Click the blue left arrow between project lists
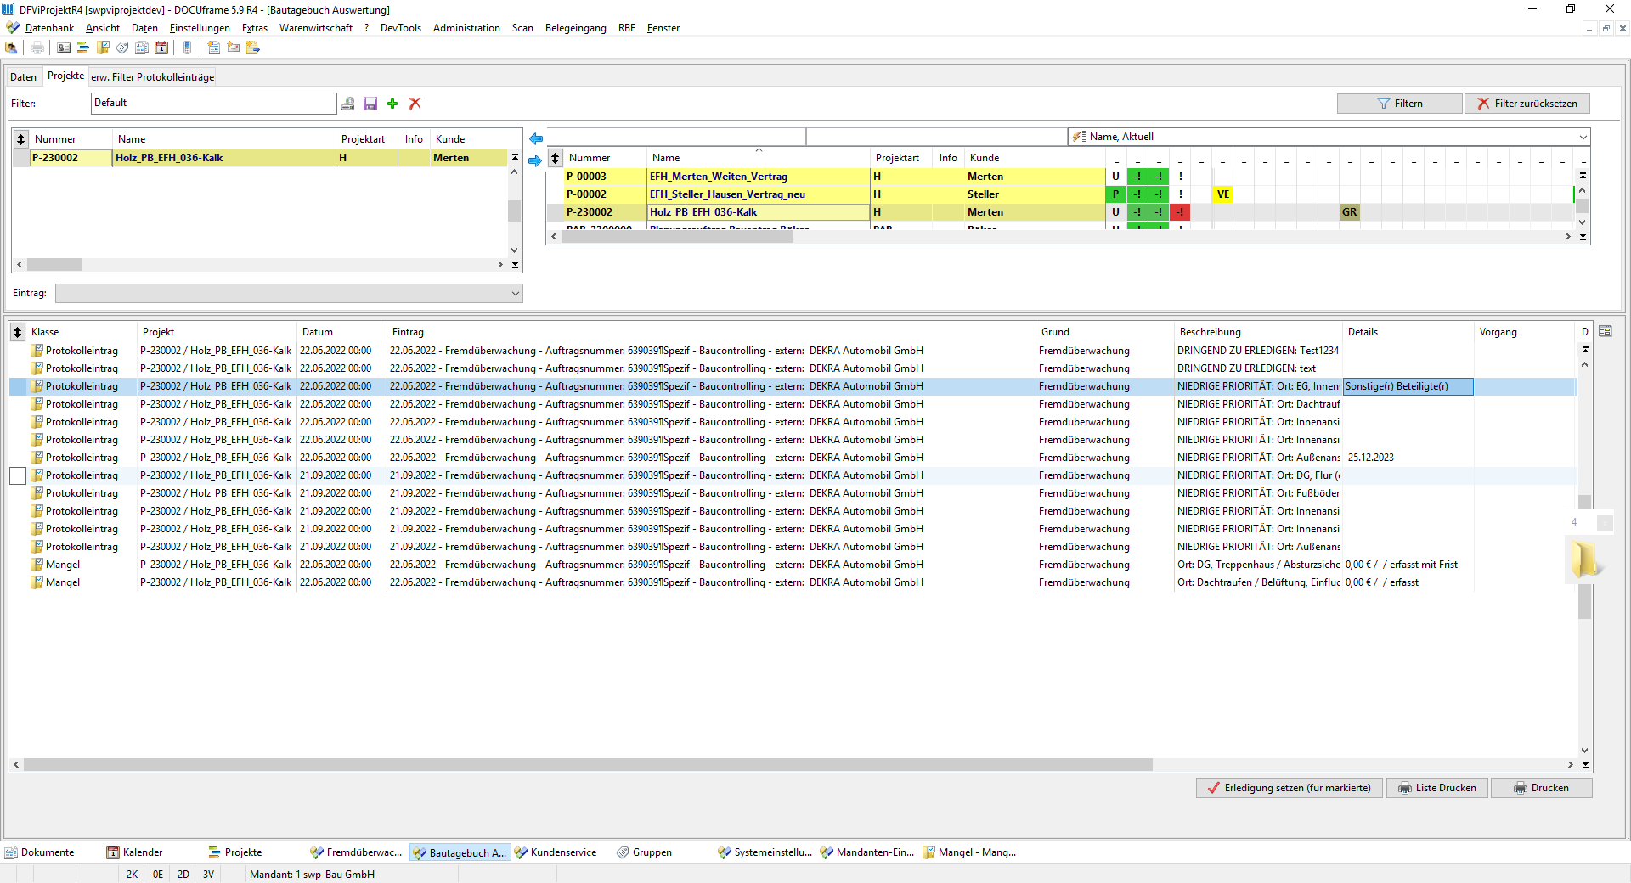 point(536,138)
